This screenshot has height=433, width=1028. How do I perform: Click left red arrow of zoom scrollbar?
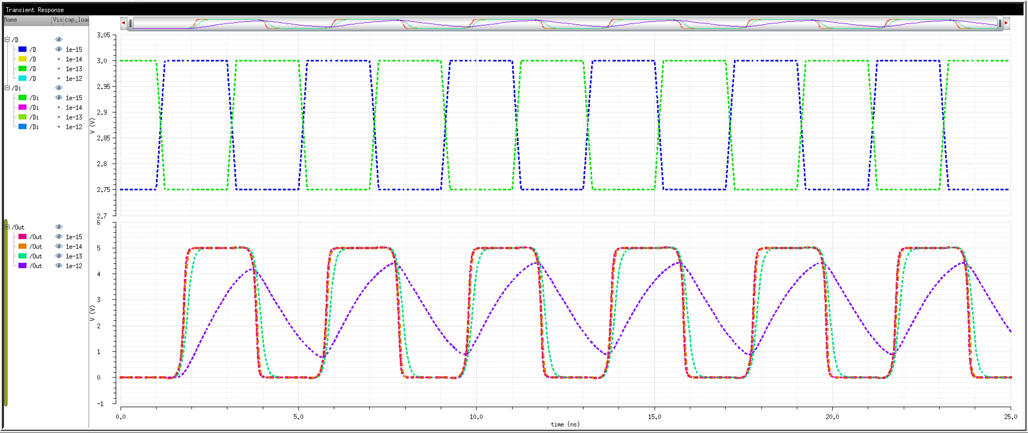click(123, 23)
